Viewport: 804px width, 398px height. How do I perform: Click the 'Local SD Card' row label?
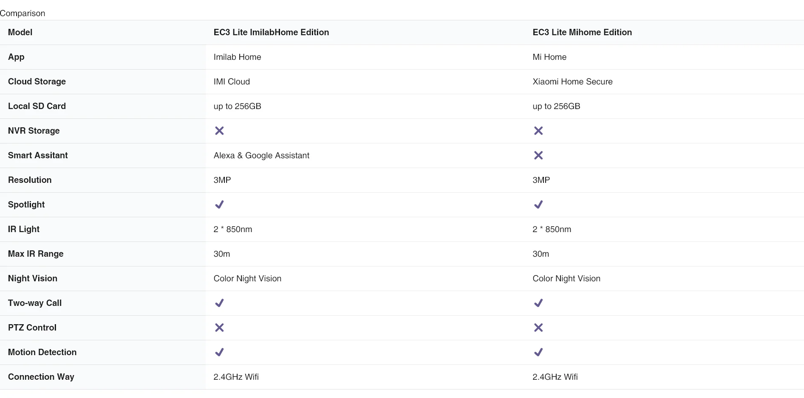(x=37, y=106)
